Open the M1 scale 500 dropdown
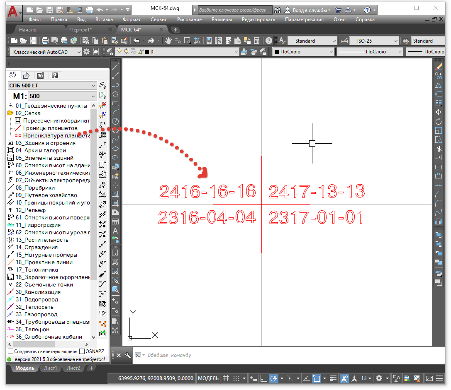This screenshot has width=451, height=390. (62, 96)
